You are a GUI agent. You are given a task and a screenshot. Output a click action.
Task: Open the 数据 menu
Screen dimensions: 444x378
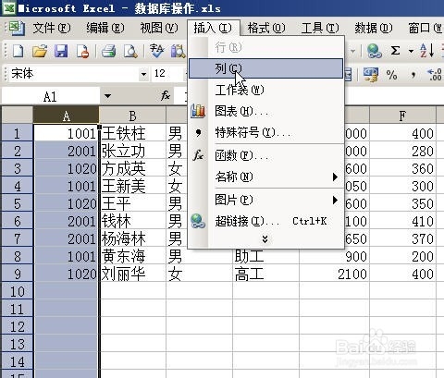tap(374, 29)
